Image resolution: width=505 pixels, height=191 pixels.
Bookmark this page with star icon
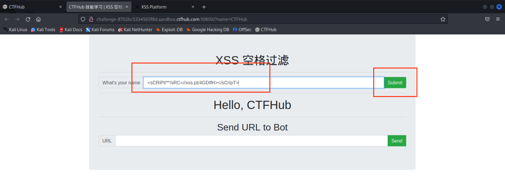tap(443, 19)
